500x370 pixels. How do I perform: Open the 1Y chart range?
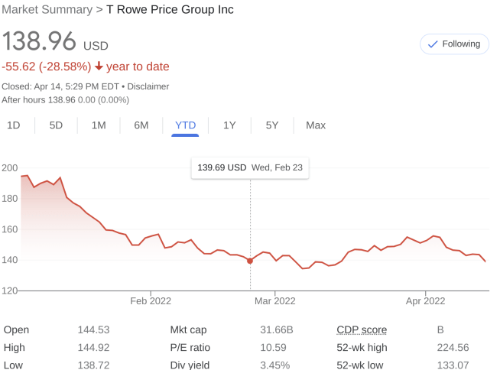pos(229,125)
